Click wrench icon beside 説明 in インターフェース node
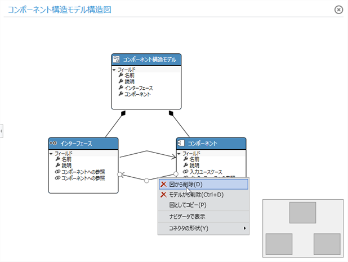 [57, 166]
